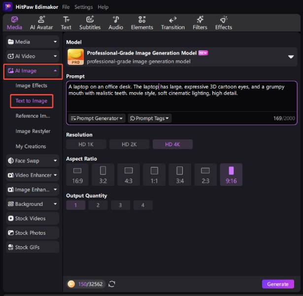Click the Generate button

tap(278, 284)
